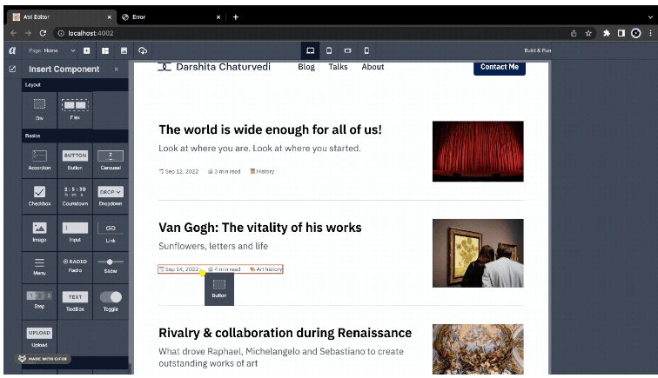Open the browser three-dot menu
Image resolution: width=658 pixels, height=378 pixels.
click(x=650, y=33)
